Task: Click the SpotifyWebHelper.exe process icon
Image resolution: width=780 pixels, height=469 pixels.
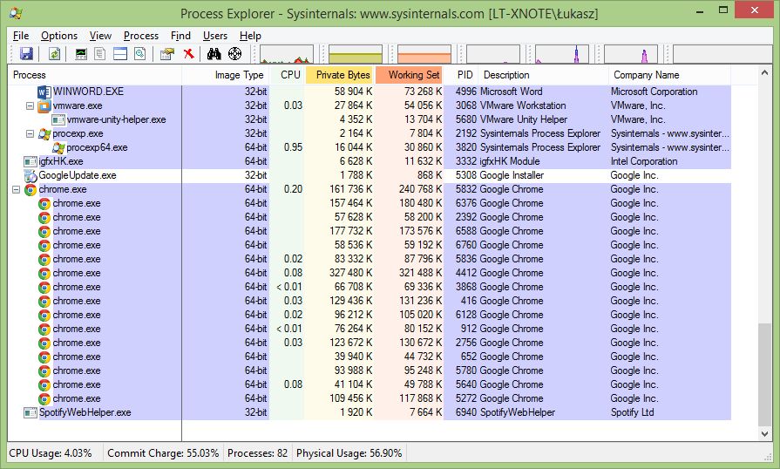Action: coord(31,413)
